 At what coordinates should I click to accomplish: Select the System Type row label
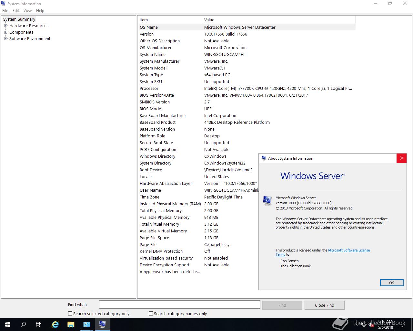(x=151, y=75)
